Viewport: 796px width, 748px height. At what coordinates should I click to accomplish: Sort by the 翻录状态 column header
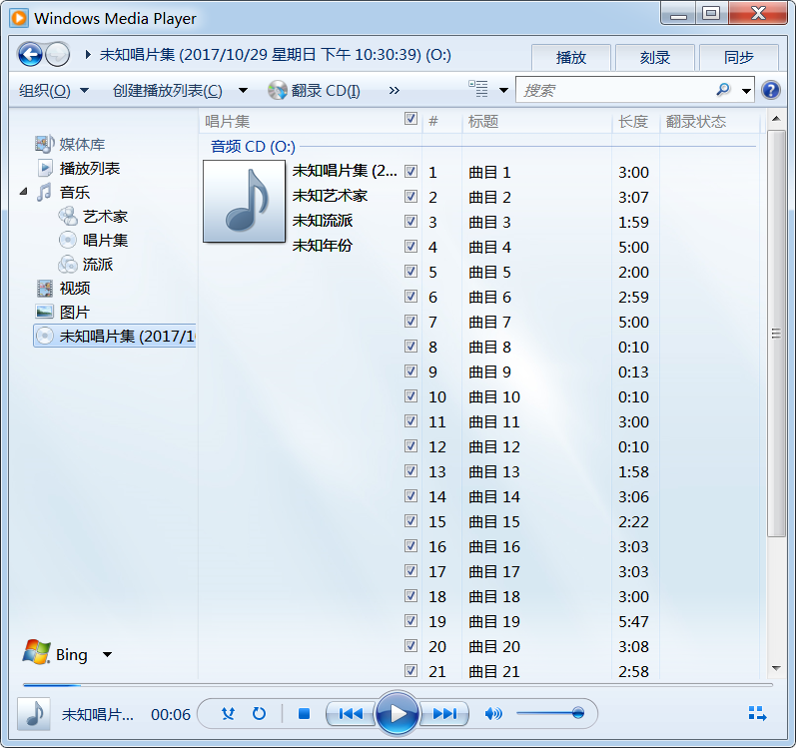pyautogui.click(x=710, y=121)
